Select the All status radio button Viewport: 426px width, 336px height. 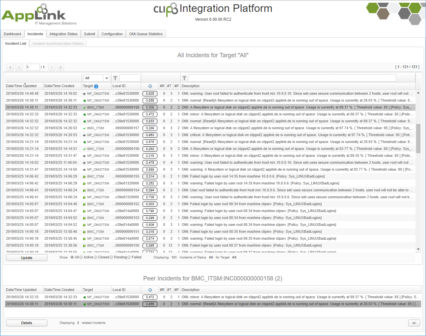point(72,257)
